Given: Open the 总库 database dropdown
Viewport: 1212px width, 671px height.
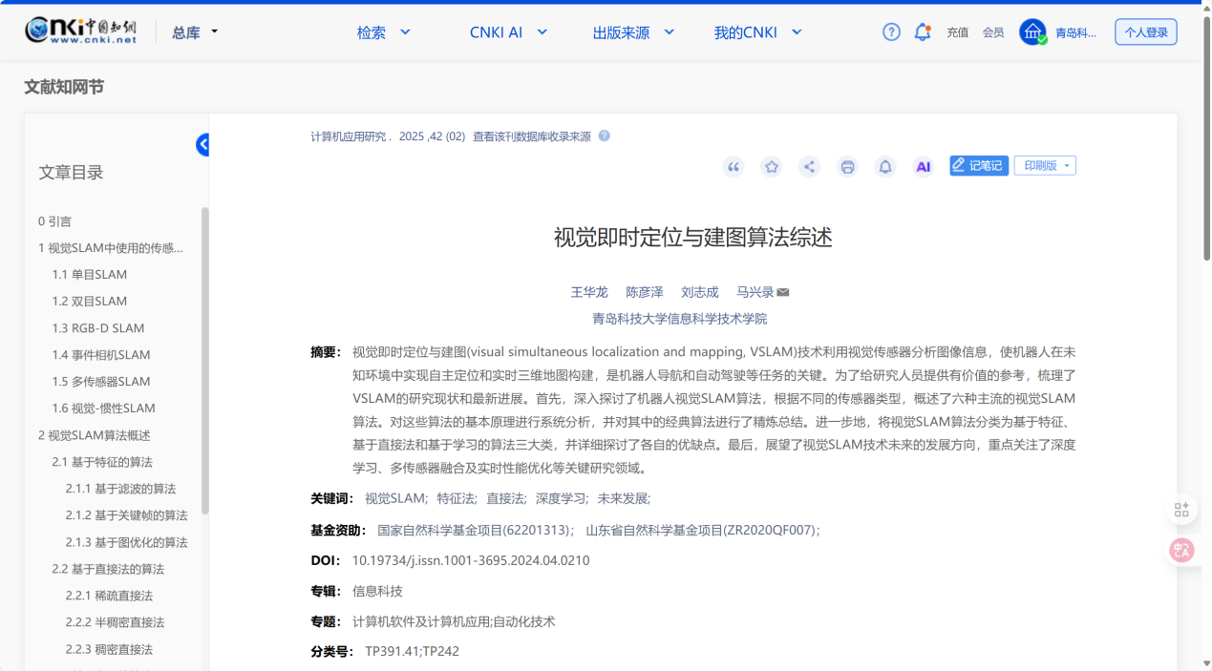Looking at the screenshot, I should (195, 32).
